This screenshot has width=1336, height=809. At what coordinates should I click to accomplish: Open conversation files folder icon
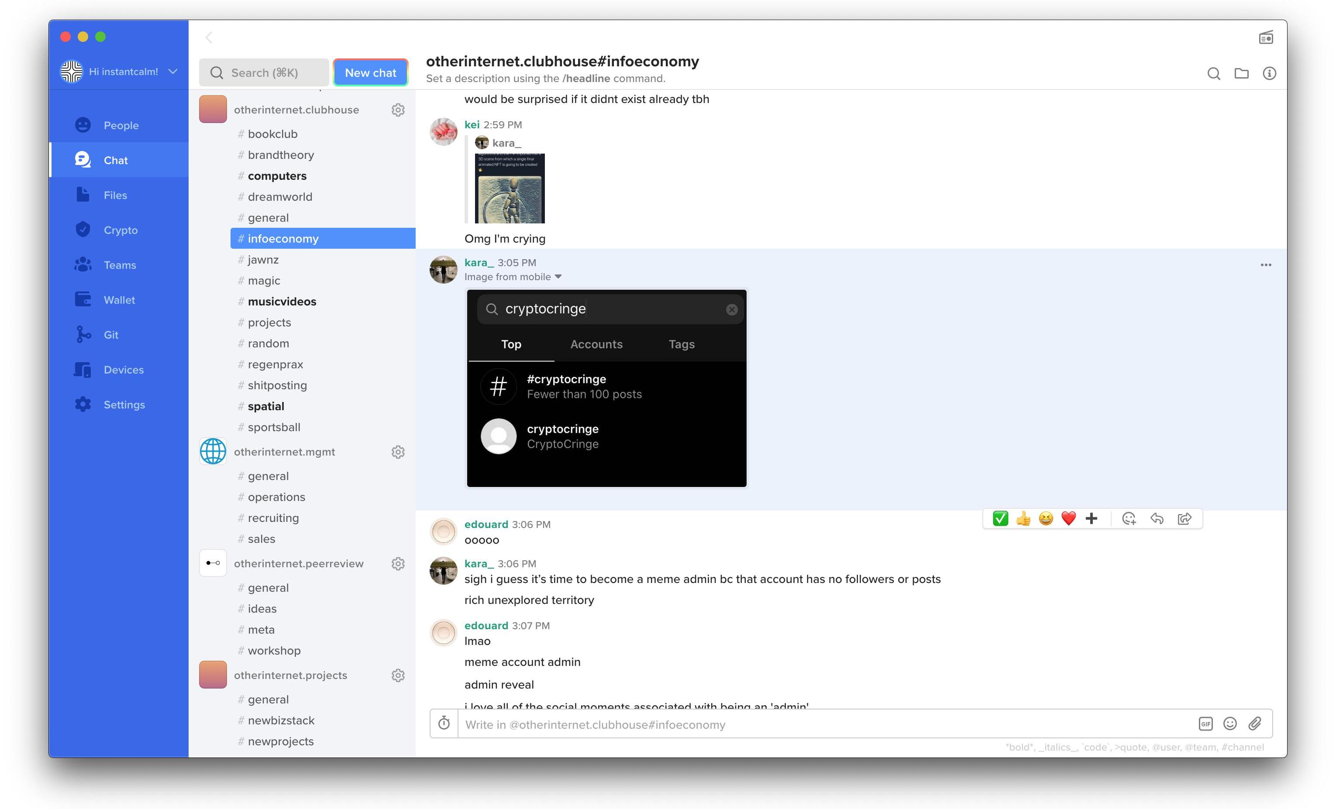[1242, 73]
